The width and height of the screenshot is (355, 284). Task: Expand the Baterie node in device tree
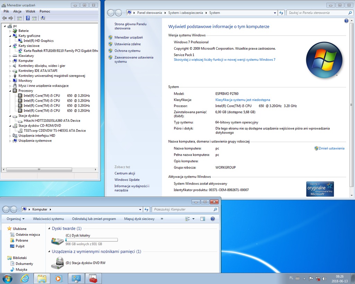pos(10,31)
